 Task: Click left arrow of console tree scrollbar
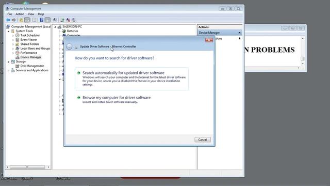pos(7,167)
